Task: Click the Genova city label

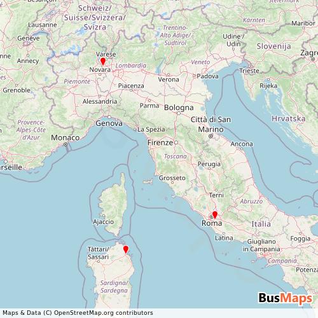Action: pyautogui.click(x=109, y=123)
